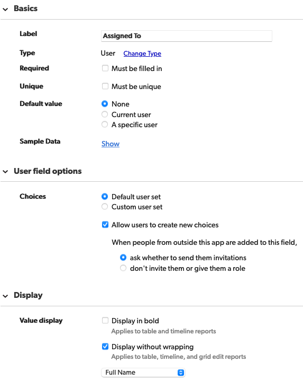Open the Full Name dropdown
The image size is (303, 389).
143,373
